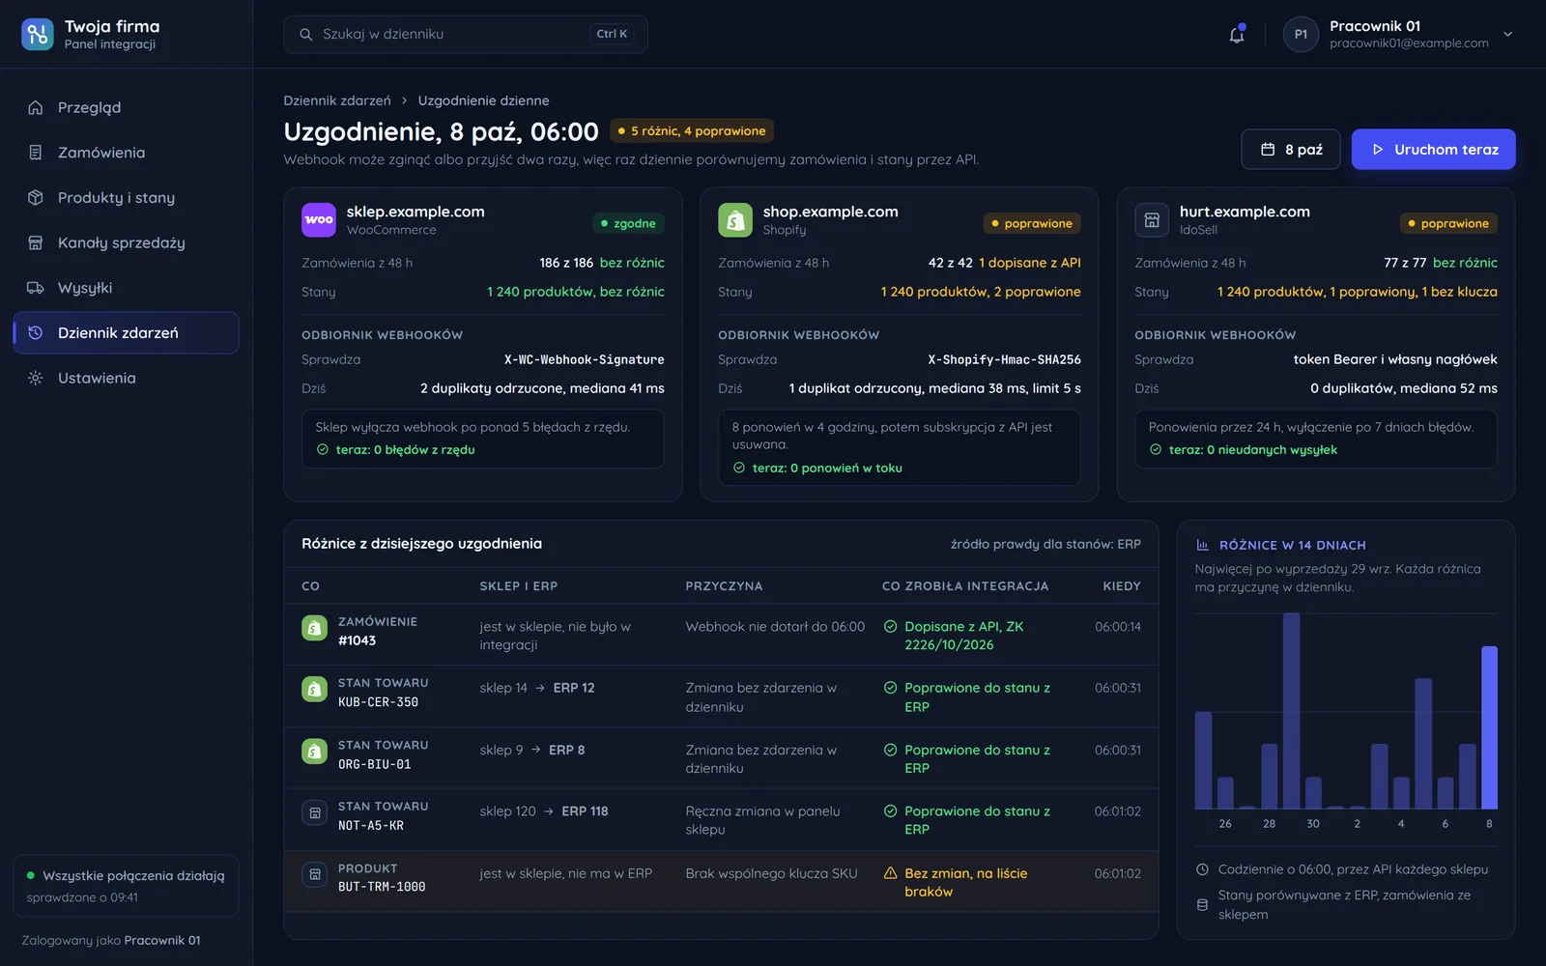Viewport: 1546px width, 966px height.
Task: Click poprawione badge on hurt.example.com card
Action: (1448, 223)
